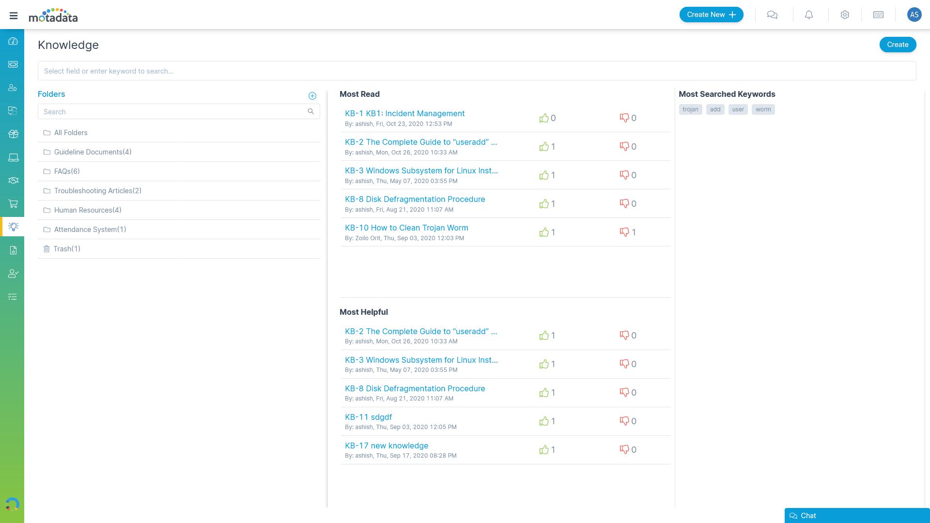Screen dimensions: 930x523
Task: Click the Knowledge bulb icon
Action: 12,226
